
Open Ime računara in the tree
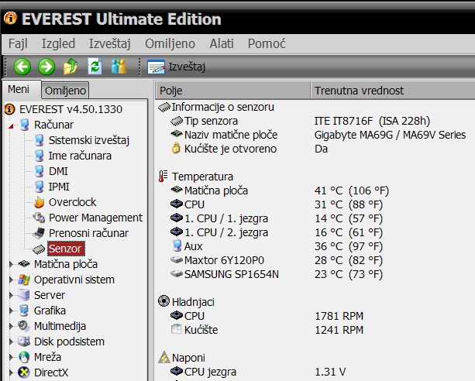tap(80, 156)
